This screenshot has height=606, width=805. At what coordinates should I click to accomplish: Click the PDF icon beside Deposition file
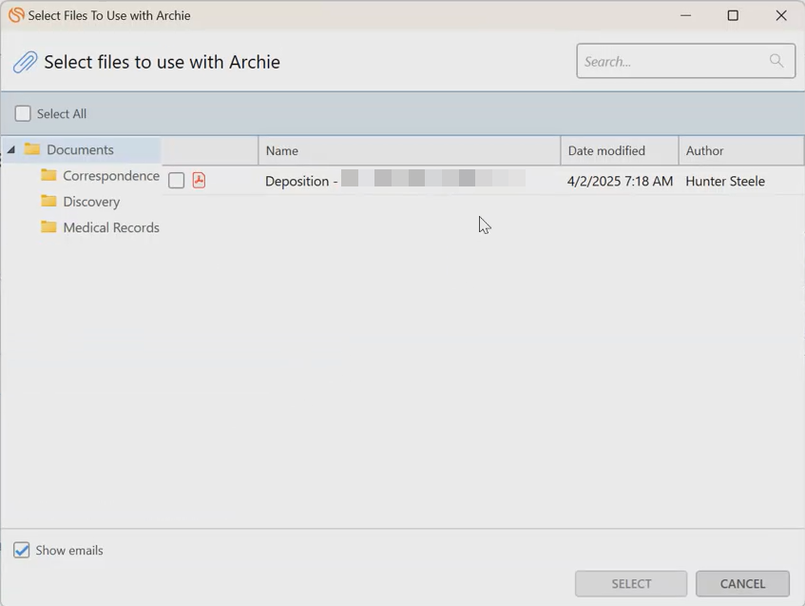(199, 180)
